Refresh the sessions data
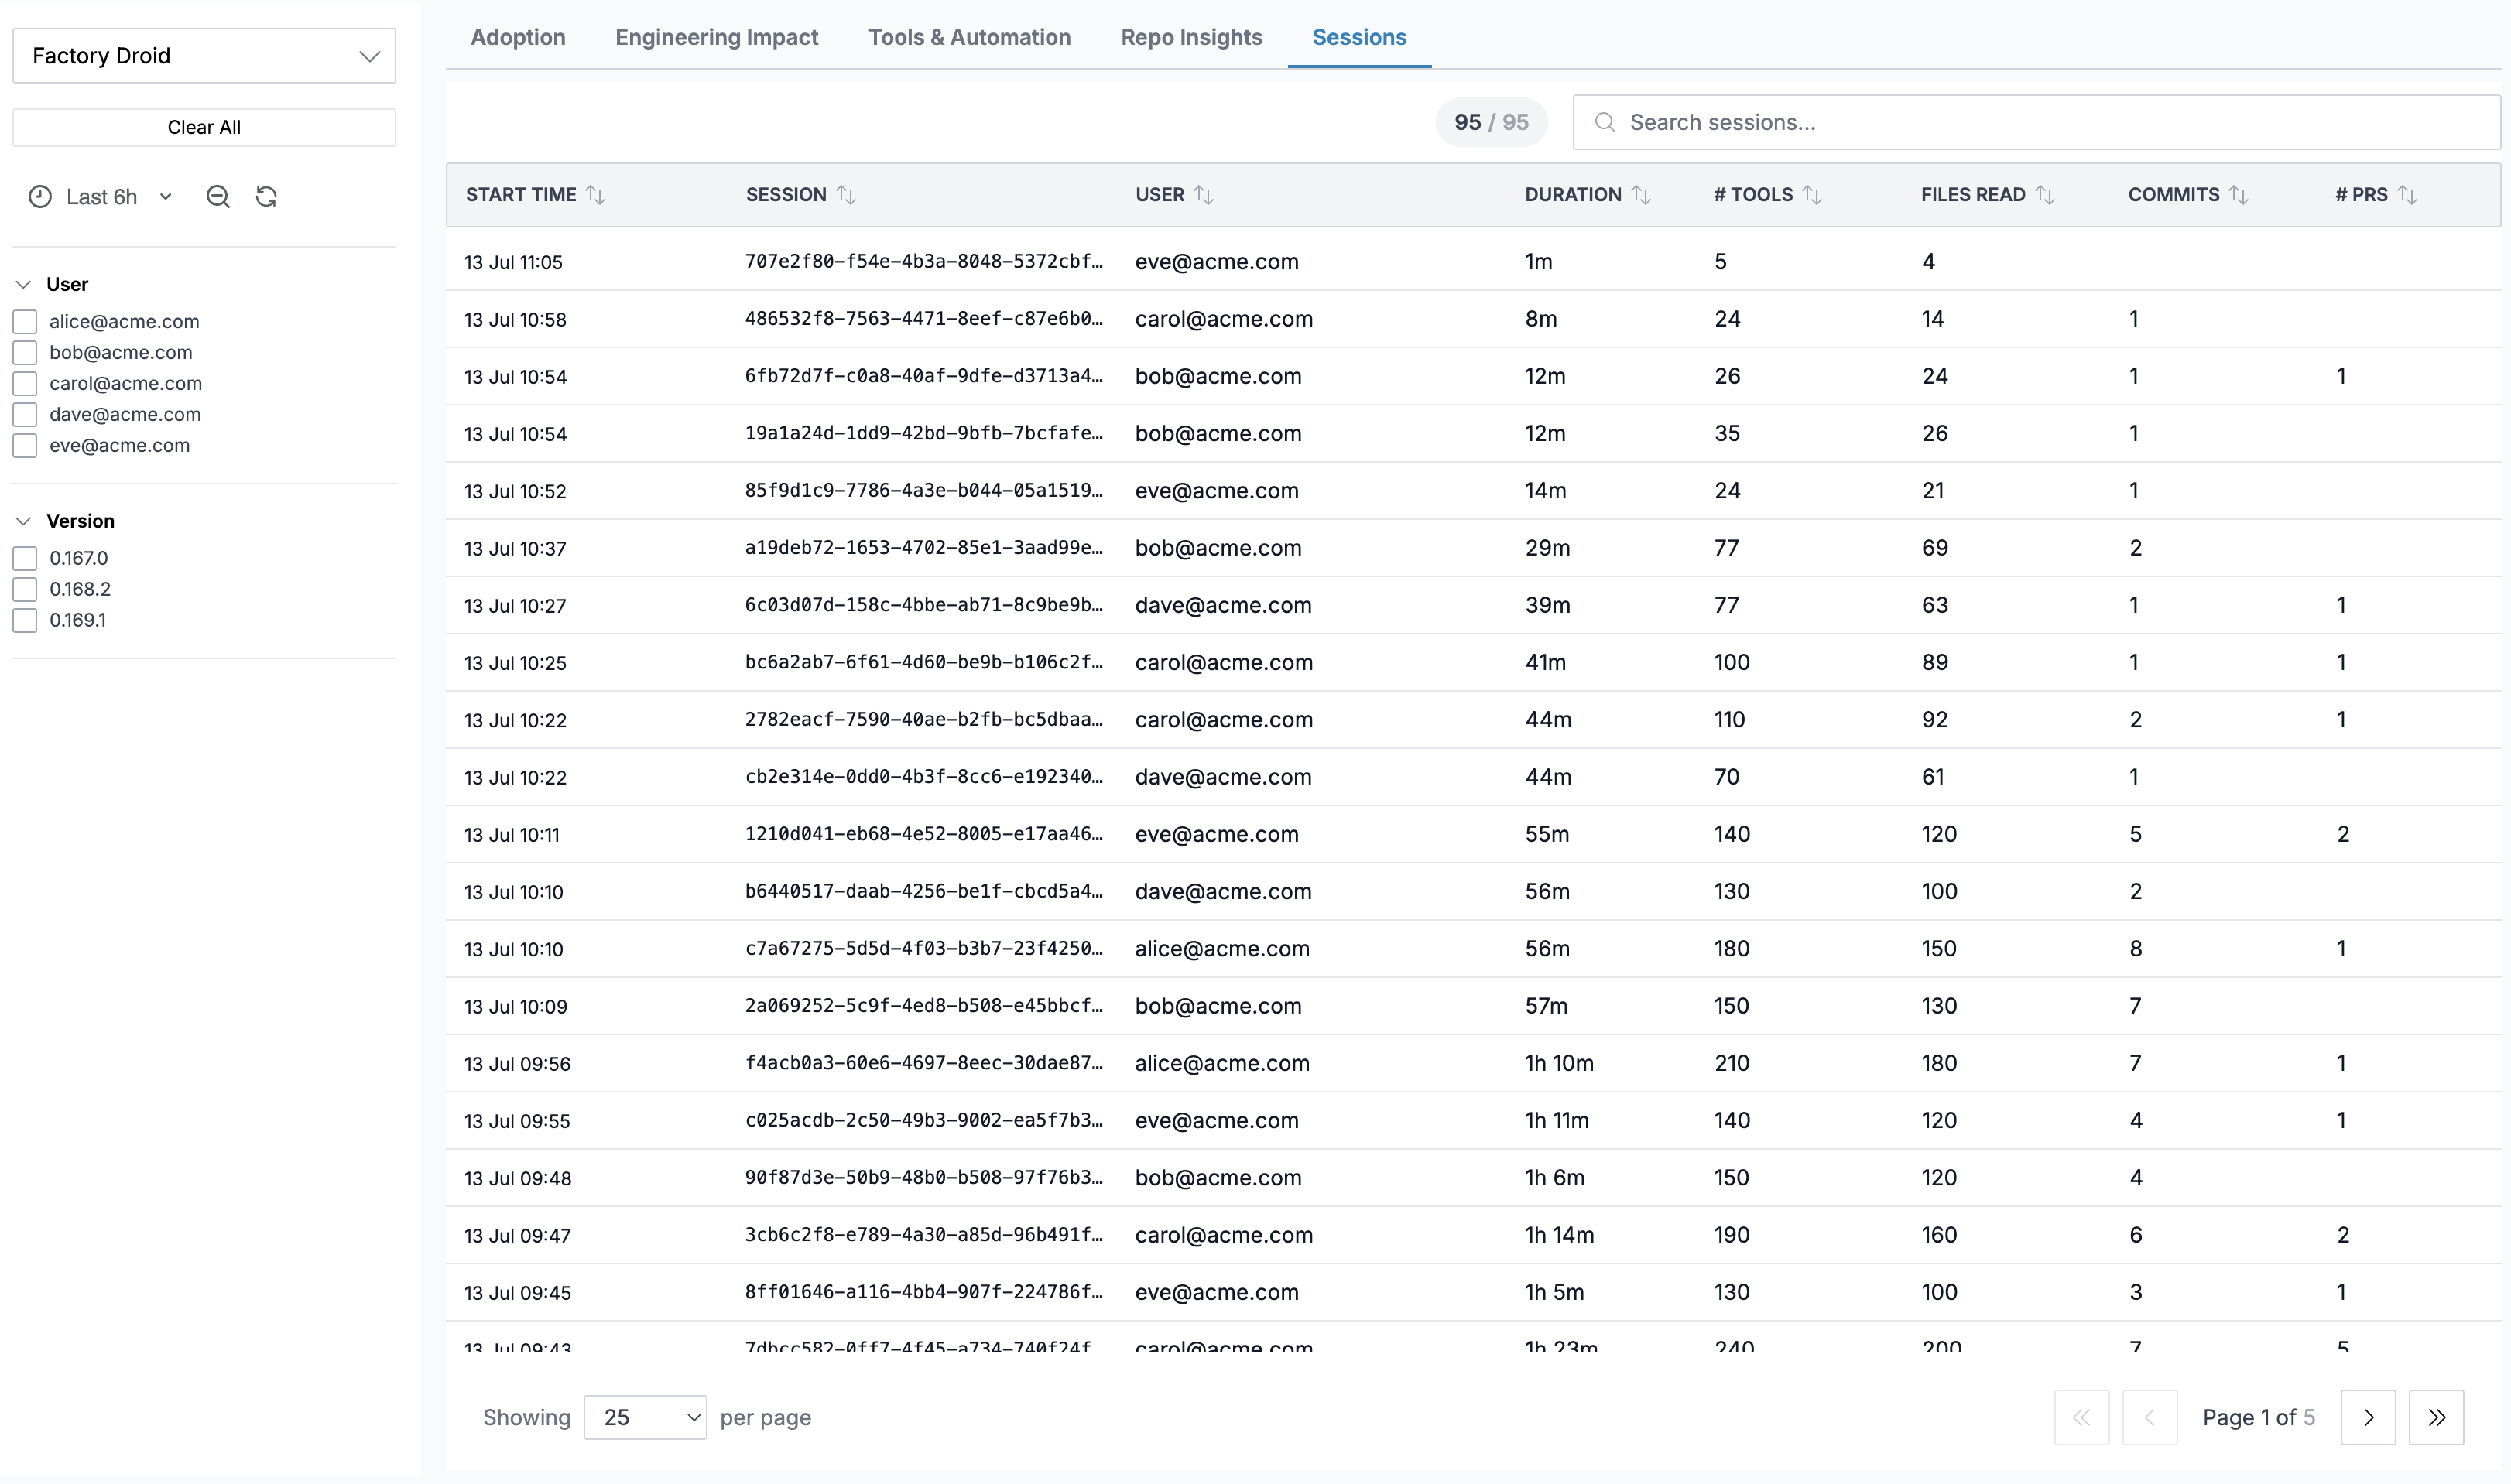Screen dimensions: 2511x1484 point(266,197)
